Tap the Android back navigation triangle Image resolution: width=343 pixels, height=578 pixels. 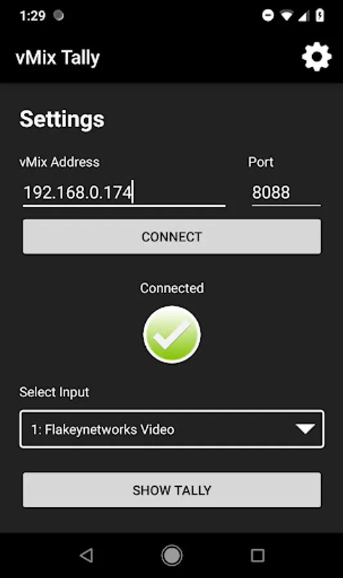86,555
